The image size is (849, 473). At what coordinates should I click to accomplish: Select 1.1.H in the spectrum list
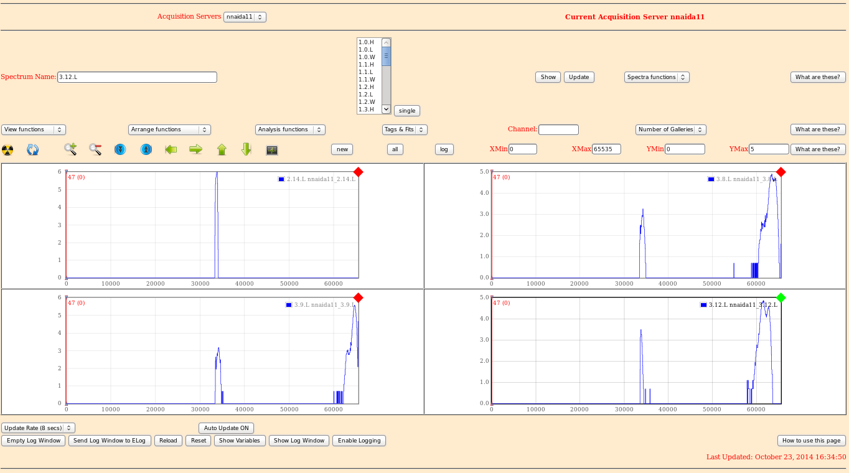367,65
